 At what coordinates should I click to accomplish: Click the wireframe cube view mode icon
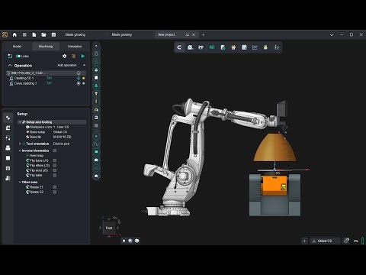click(137, 241)
